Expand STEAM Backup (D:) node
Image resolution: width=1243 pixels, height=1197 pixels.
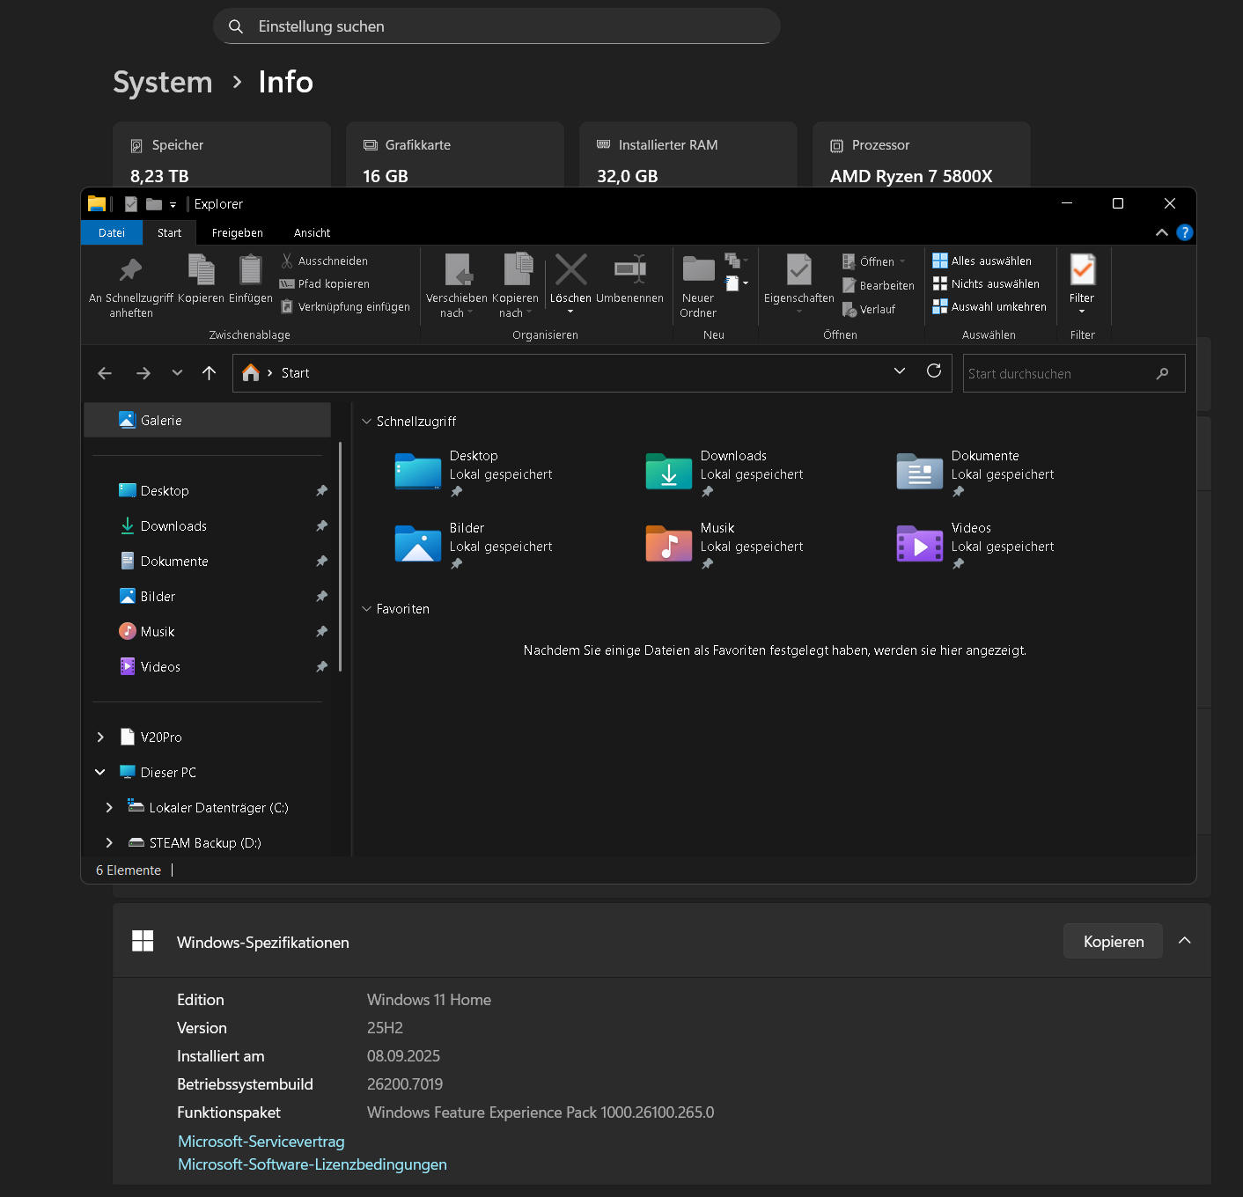pos(109,842)
